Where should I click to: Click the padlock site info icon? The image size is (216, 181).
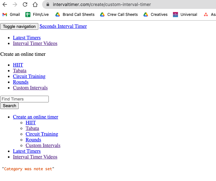point(48,4)
